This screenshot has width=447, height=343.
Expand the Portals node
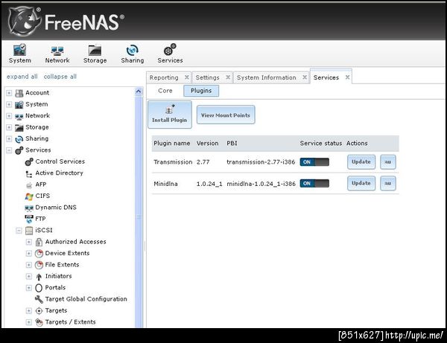point(29,288)
